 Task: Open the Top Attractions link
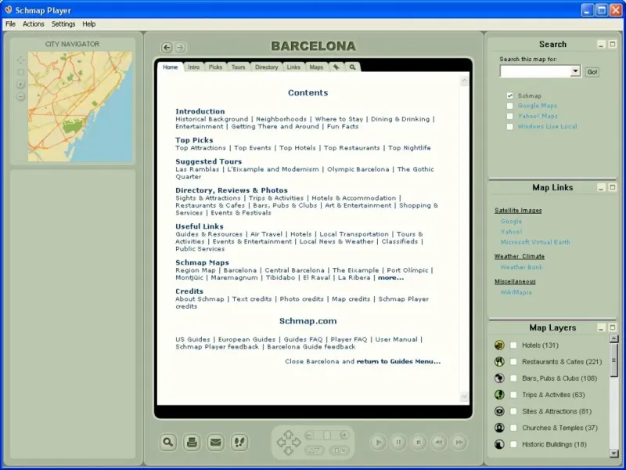200,148
